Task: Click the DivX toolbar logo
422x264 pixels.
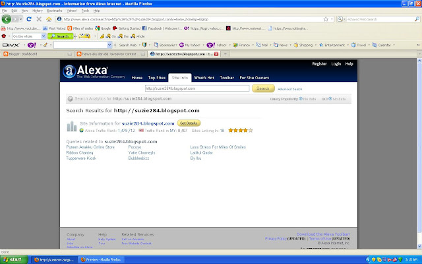Action: tap(11, 45)
